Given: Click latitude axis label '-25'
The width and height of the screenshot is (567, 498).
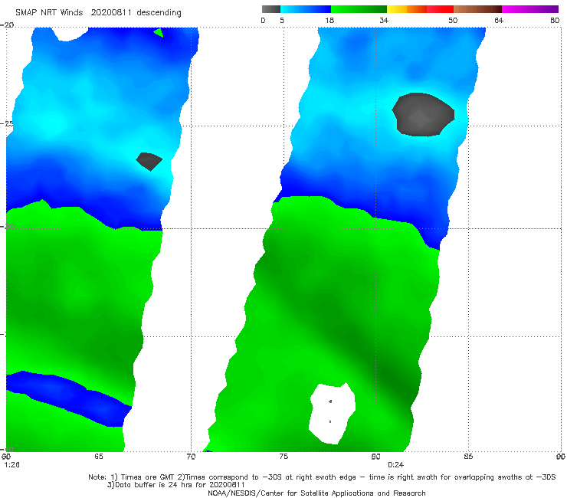Looking at the screenshot, I should 8,123.
